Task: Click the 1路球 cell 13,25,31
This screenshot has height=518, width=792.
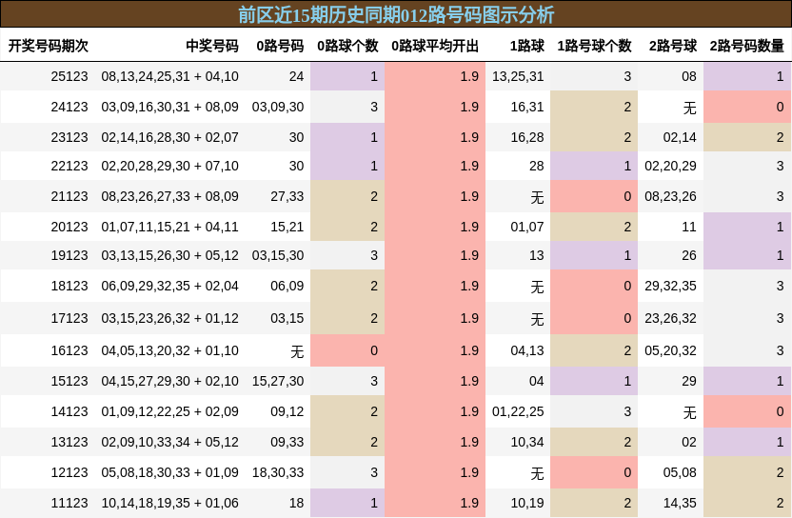Action: click(x=518, y=76)
